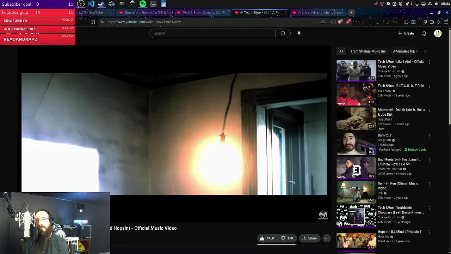Click the share page icon in address bar

[331, 22]
